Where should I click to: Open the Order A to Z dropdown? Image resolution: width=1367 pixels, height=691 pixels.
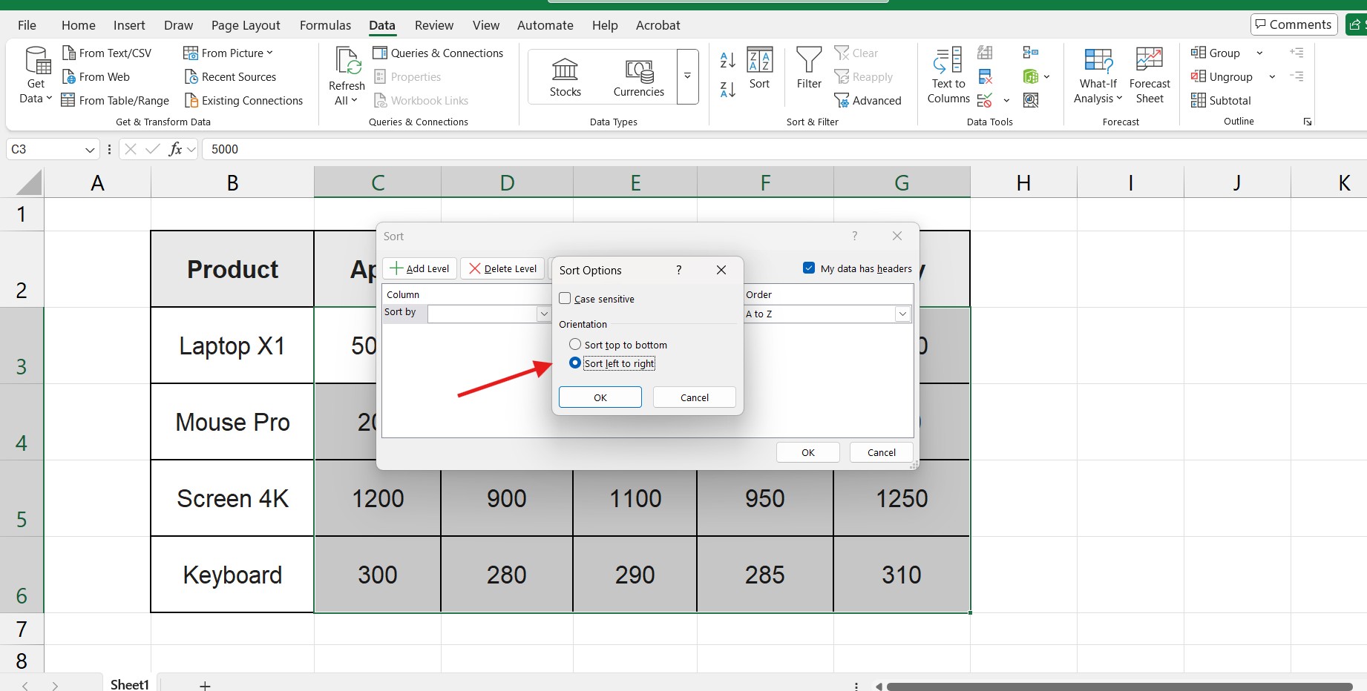point(902,314)
